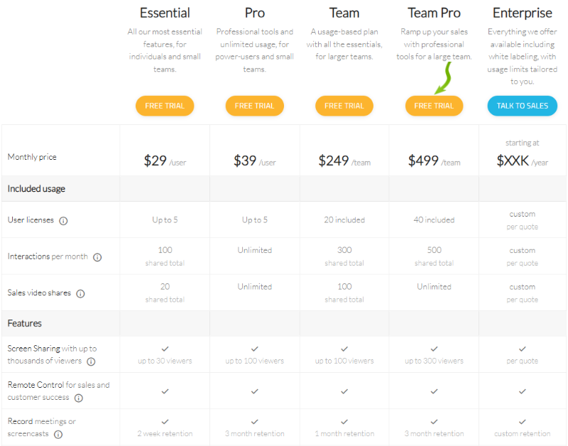Click the Remote Control feature label
Screen dimensions: 568x446
58,391
